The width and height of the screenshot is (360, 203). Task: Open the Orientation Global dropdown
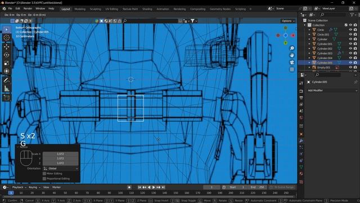(61, 169)
